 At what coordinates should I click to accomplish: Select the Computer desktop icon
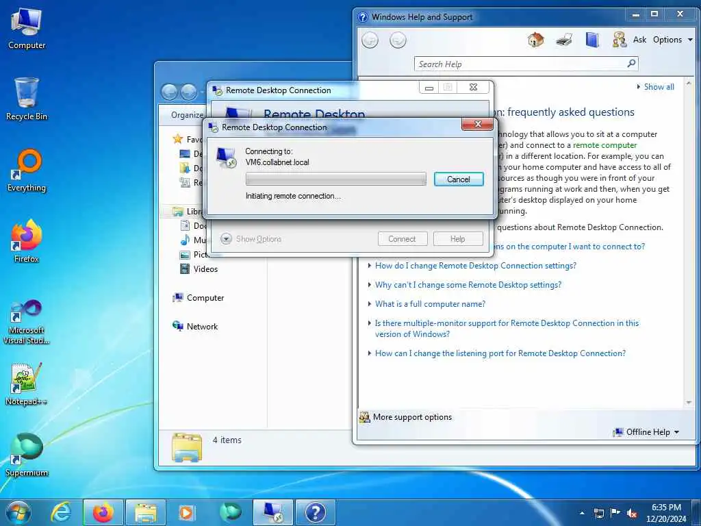tap(27, 29)
